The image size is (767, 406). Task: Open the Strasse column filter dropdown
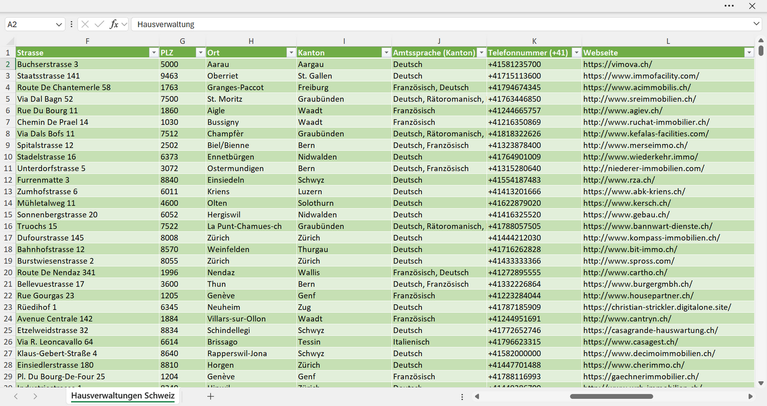(x=153, y=52)
